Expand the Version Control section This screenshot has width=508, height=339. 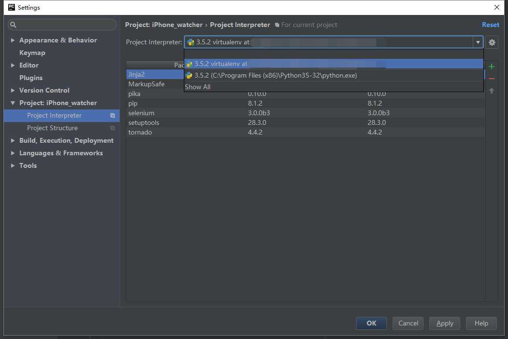(13, 90)
